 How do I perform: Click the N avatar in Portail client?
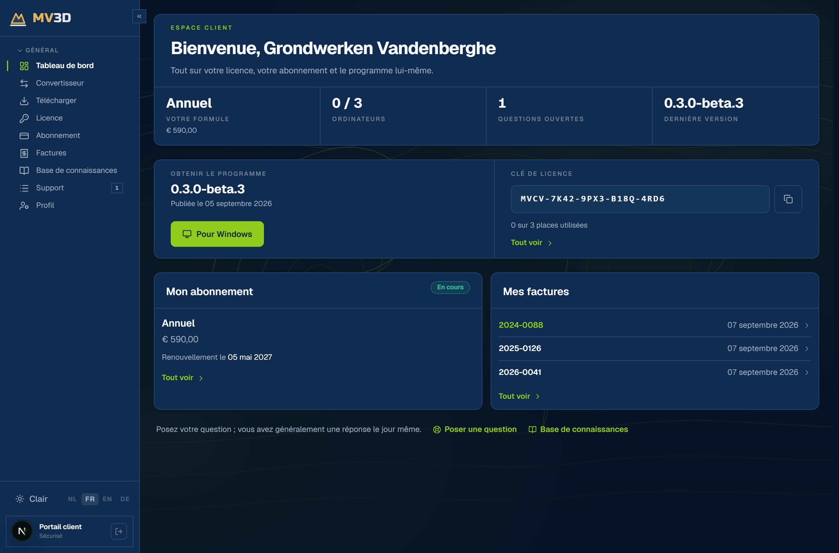click(x=22, y=531)
